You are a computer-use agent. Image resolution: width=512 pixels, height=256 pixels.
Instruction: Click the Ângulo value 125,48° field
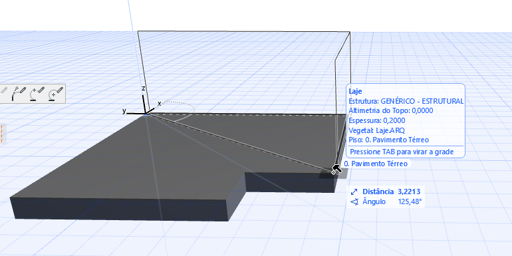point(410,201)
